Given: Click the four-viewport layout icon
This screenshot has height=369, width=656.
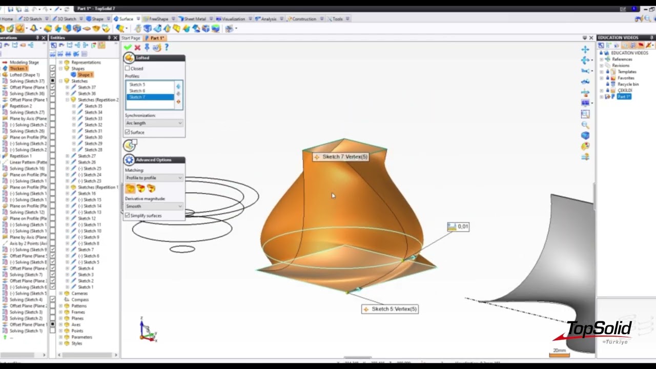Looking at the screenshot, I should tap(585, 103).
